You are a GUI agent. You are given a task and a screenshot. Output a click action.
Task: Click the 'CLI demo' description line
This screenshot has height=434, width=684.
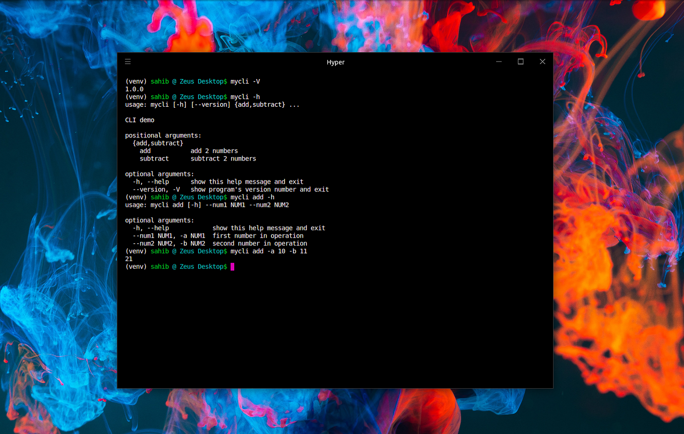coord(140,120)
